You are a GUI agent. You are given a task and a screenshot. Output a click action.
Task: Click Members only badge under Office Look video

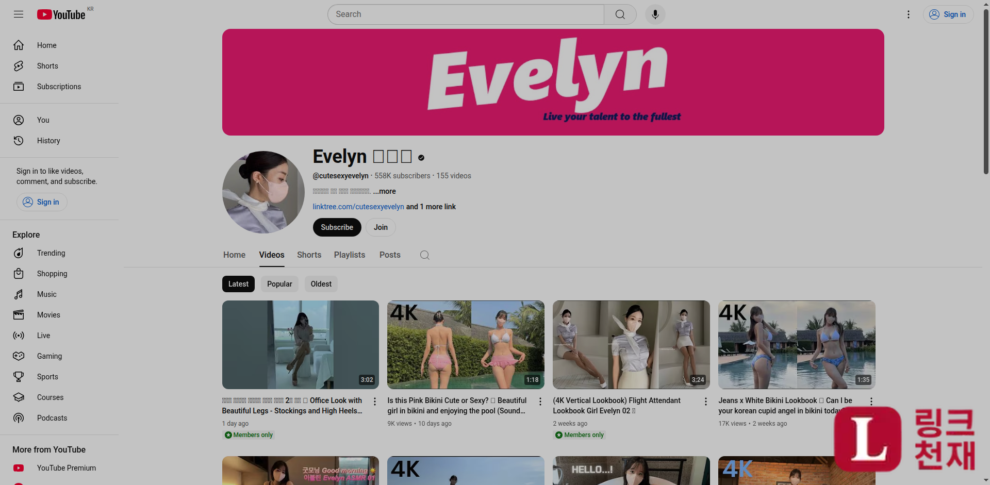click(x=249, y=435)
